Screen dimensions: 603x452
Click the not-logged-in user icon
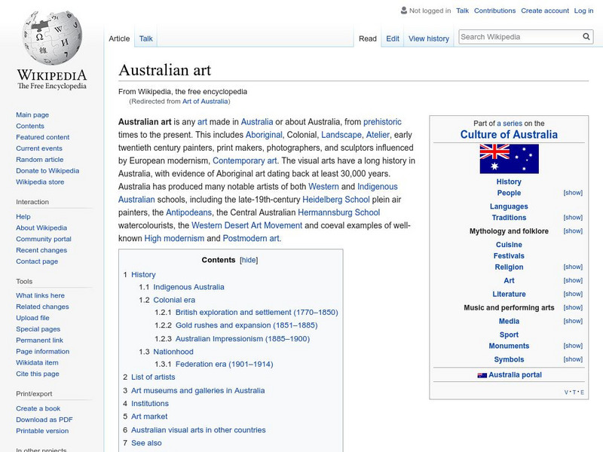pos(403,11)
